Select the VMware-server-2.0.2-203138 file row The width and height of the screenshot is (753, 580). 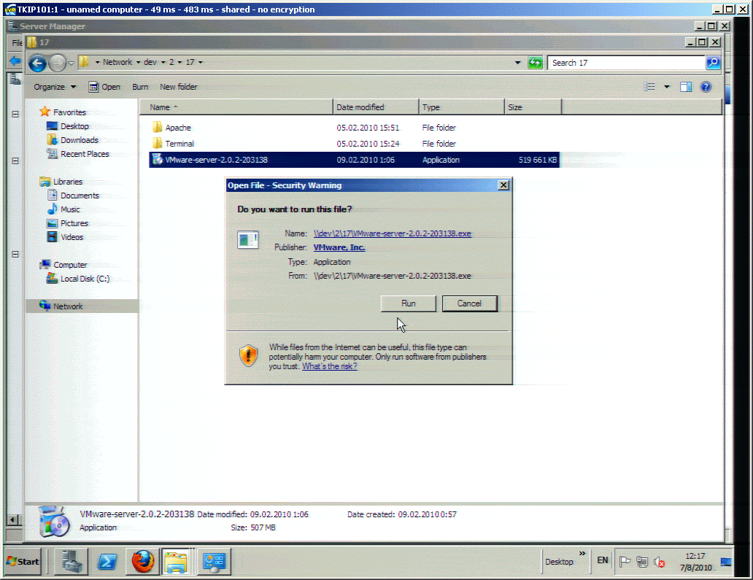(x=355, y=160)
